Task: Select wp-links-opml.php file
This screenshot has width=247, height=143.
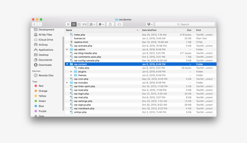Action: (84, 86)
